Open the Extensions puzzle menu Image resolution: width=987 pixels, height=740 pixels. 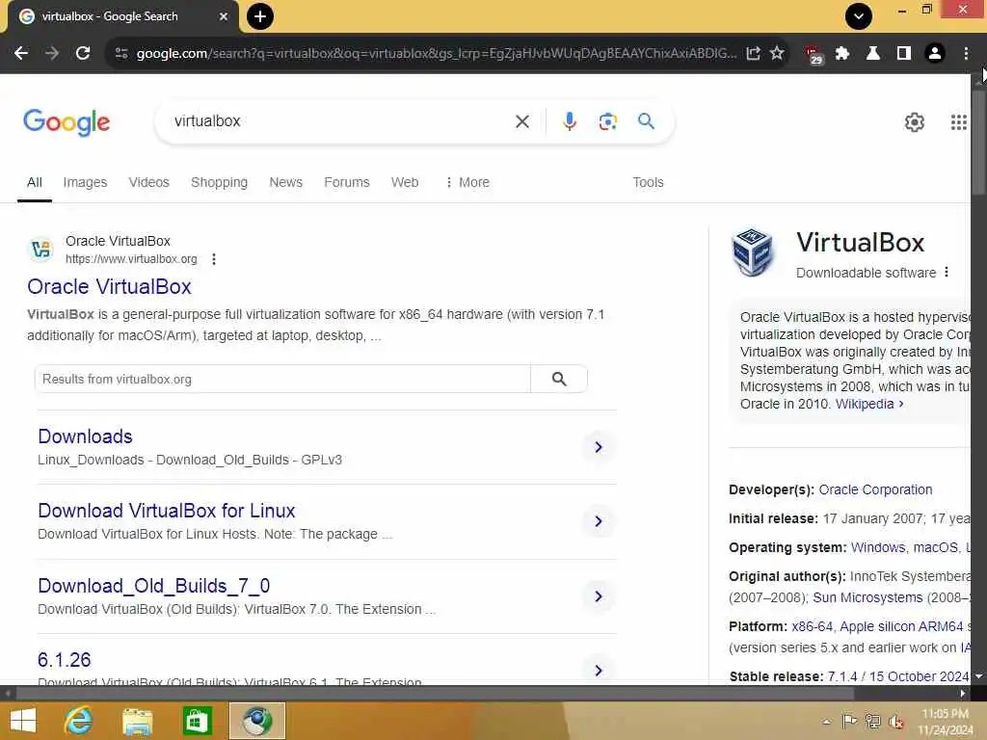pos(842,54)
